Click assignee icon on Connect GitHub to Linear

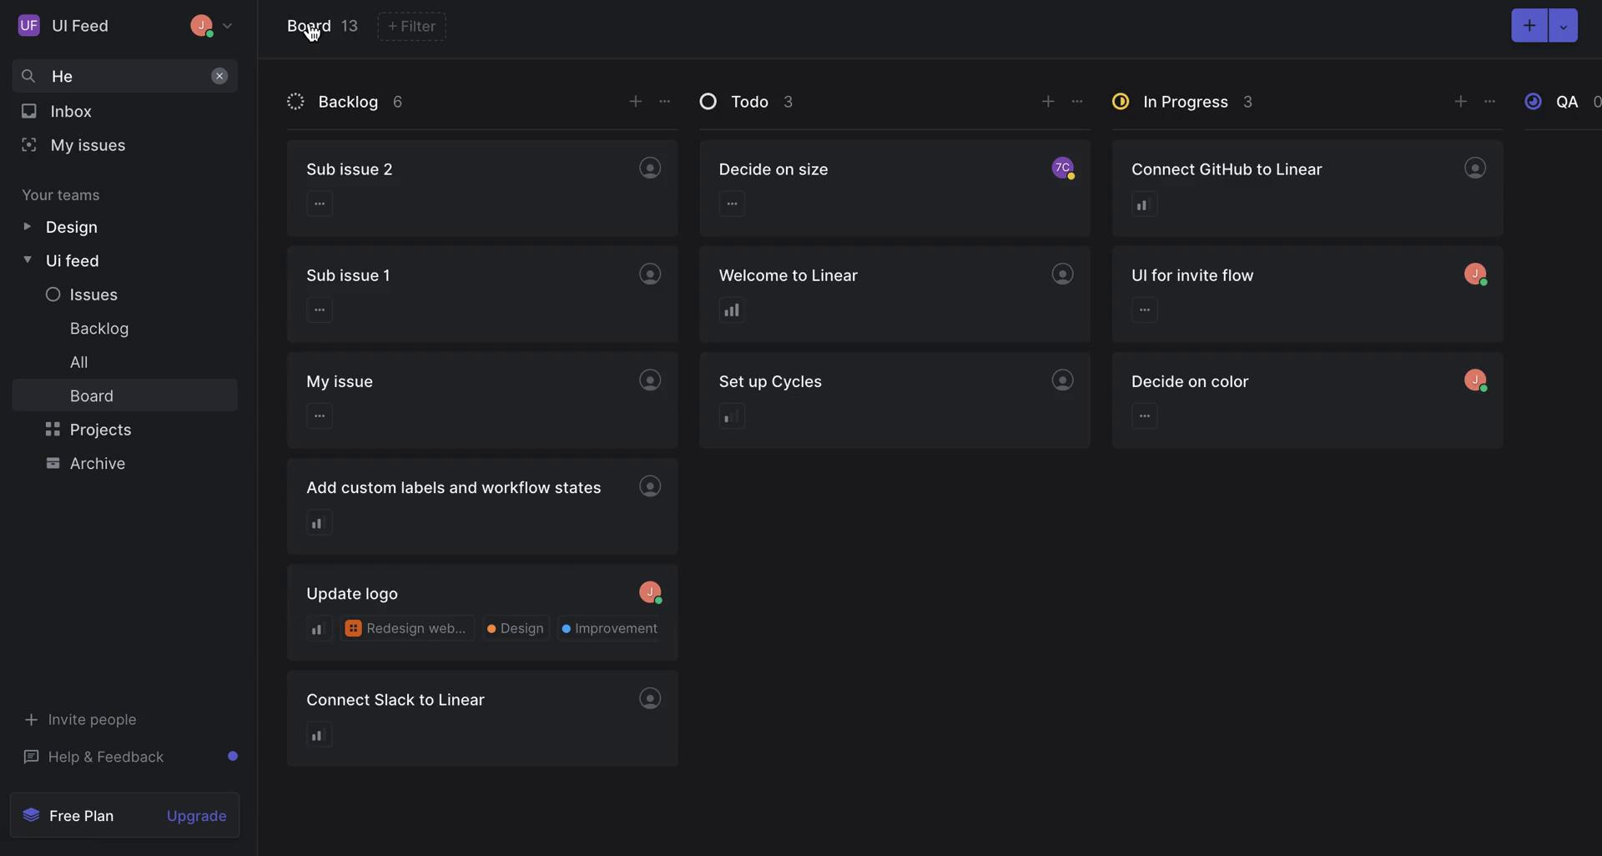[x=1475, y=168]
